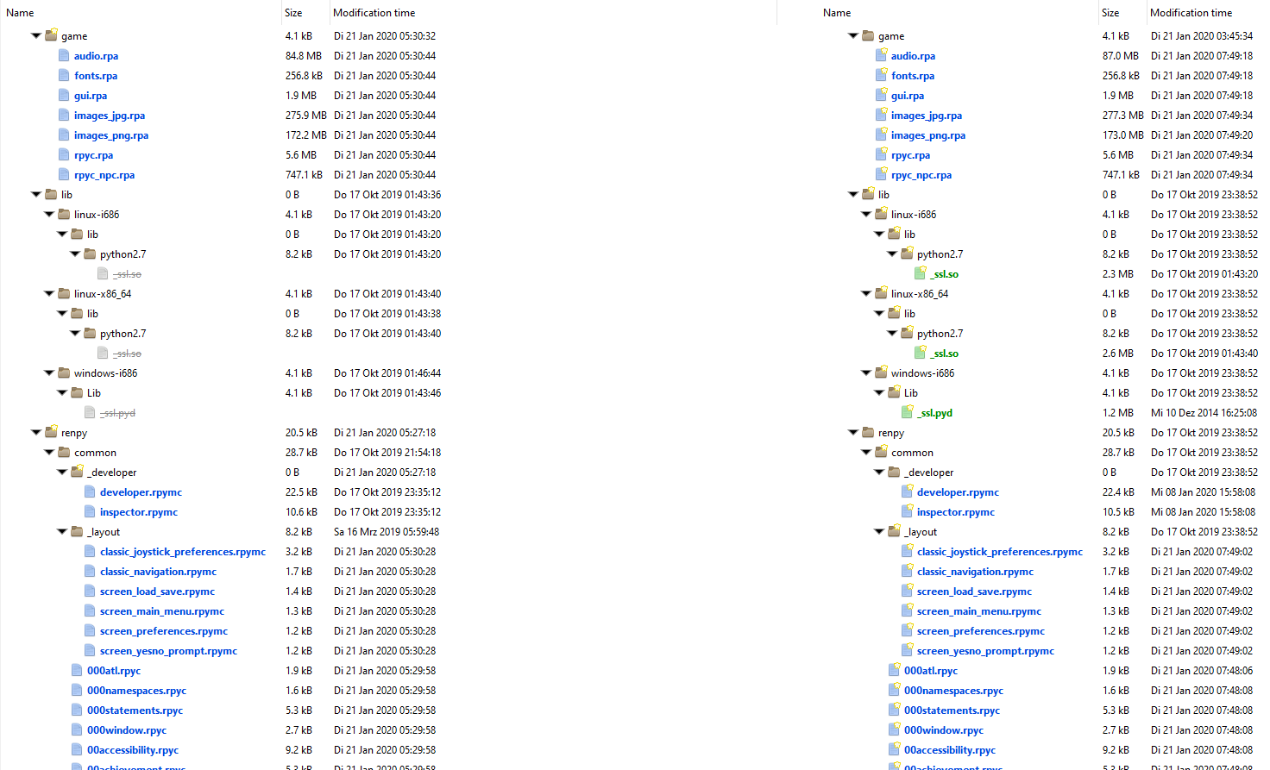
Task: Click the developer.rpymc file icon in right panel
Action: tap(908, 491)
